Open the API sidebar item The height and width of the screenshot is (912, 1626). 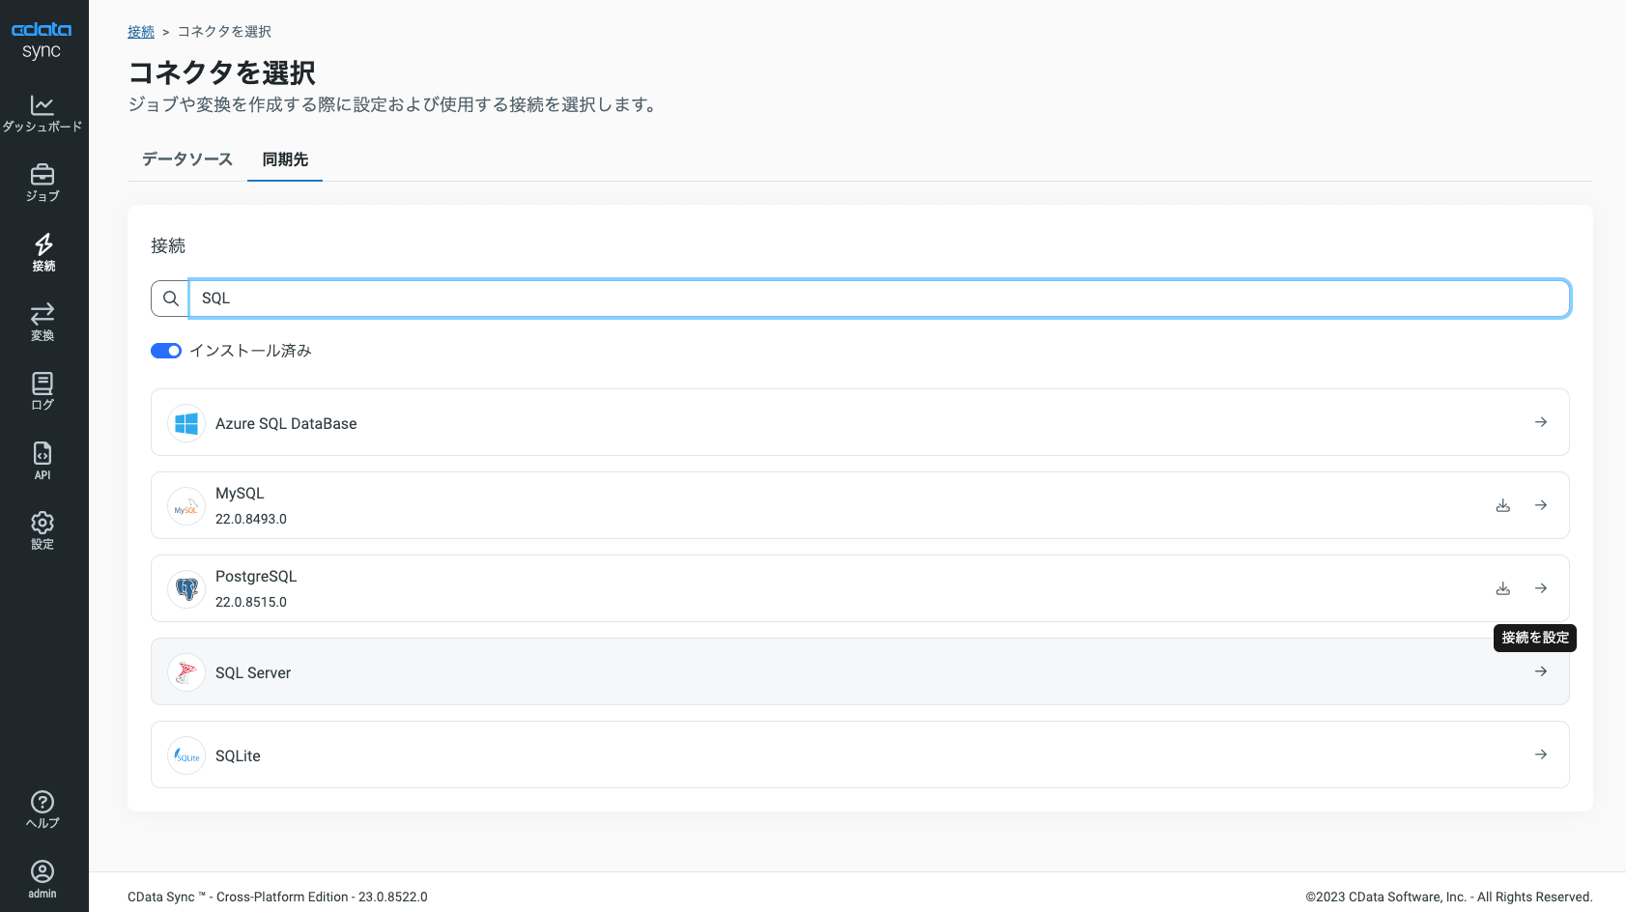43,461
